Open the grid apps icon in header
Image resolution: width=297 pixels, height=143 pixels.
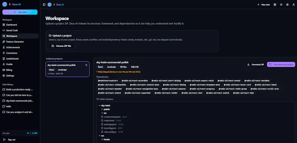point(275,4)
